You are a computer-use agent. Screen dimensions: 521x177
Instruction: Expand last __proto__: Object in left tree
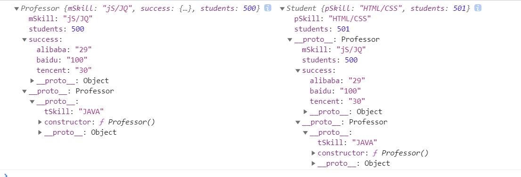(x=40, y=132)
